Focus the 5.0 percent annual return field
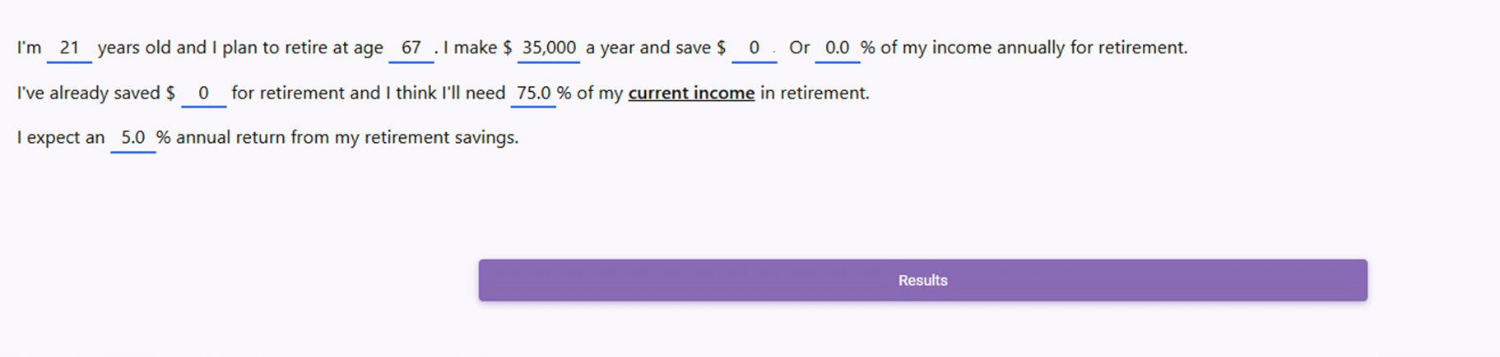Image resolution: width=1500 pixels, height=357 pixels. (132, 138)
